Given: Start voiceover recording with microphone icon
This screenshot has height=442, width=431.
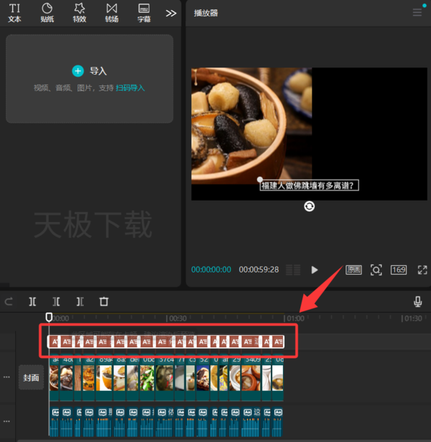Looking at the screenshot, I should point(418,302).
